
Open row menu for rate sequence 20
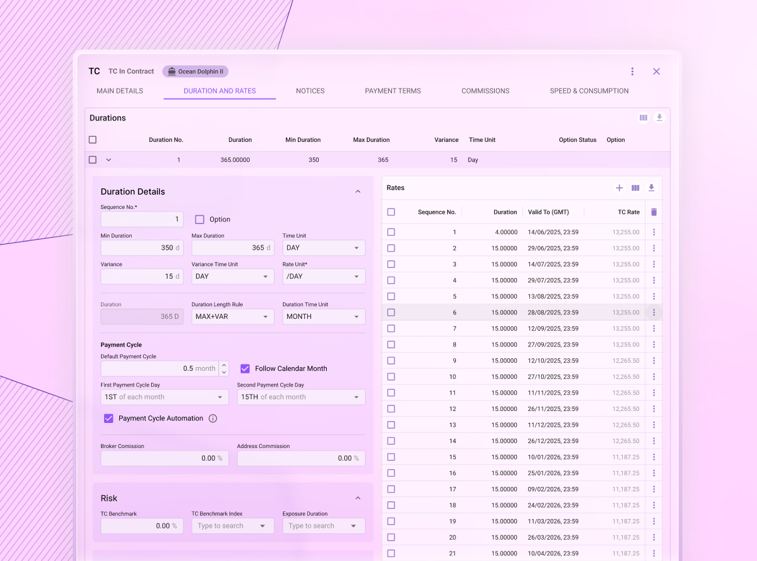(654, 537)
